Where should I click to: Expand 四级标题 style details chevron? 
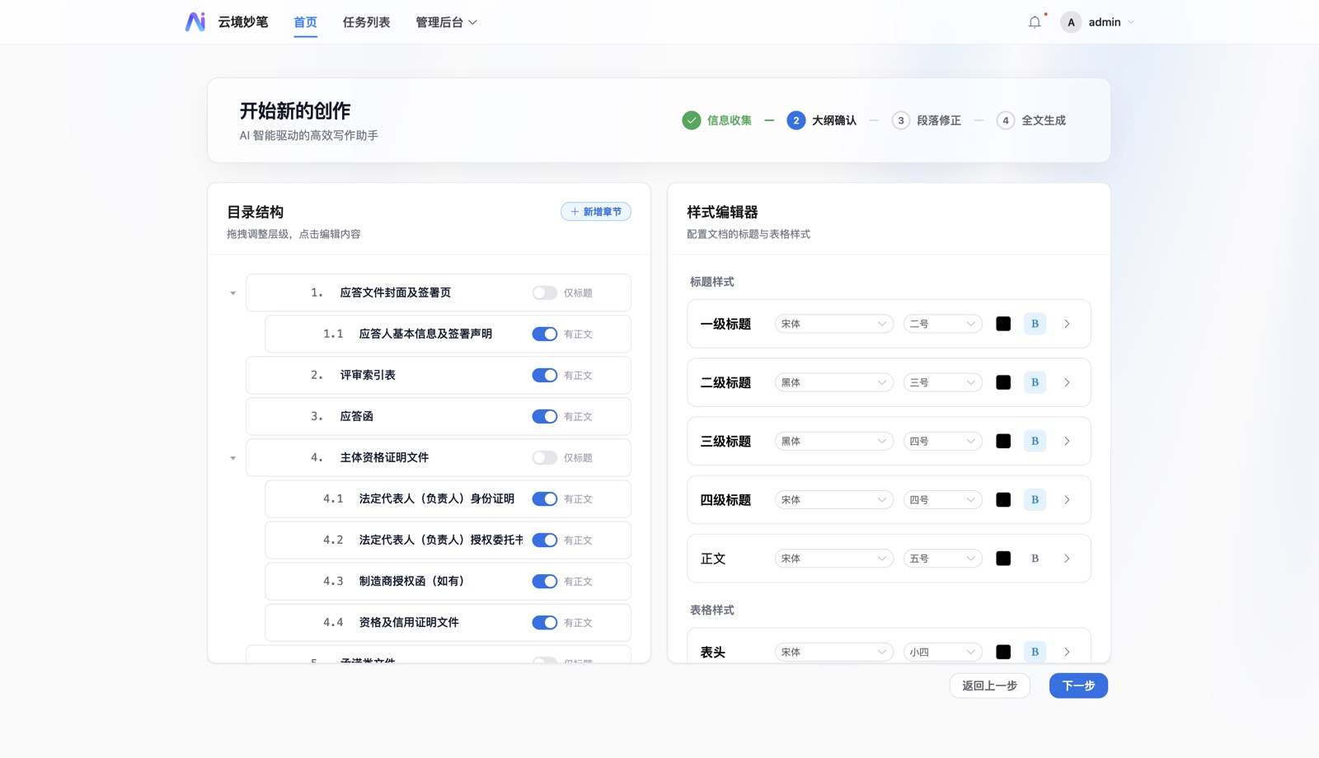(x=1067, y=500)
